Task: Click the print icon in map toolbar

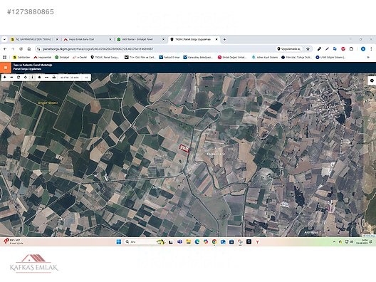Action: tap(53, 78)
